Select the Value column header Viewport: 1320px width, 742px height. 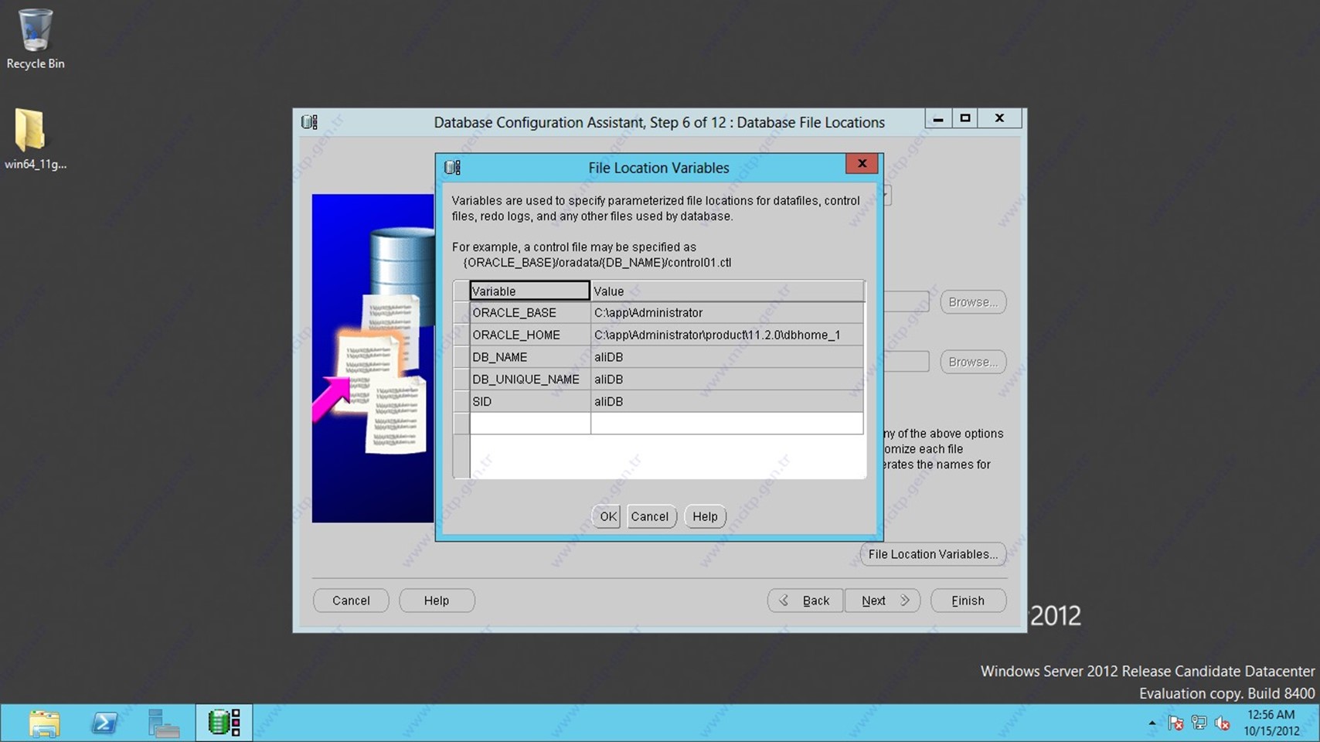[x=726, y=291]
